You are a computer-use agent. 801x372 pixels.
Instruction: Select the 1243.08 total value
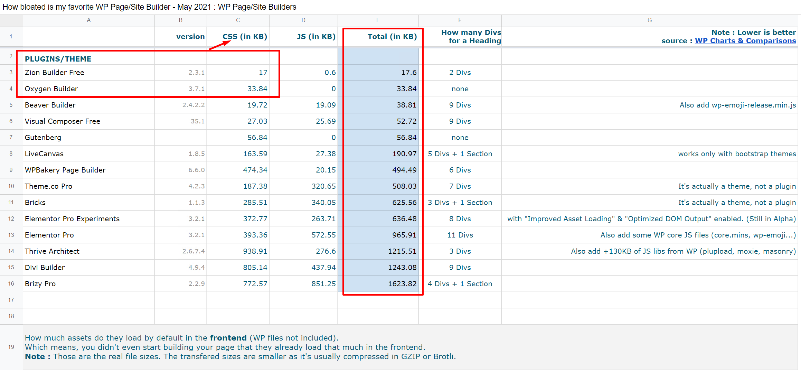tap(378, 268)
